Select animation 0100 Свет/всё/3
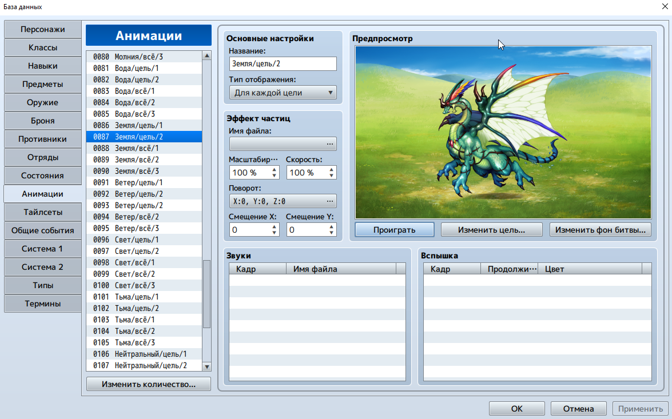Image resolution: width=672 pixels, height=419 pixels. click(144, 285)
